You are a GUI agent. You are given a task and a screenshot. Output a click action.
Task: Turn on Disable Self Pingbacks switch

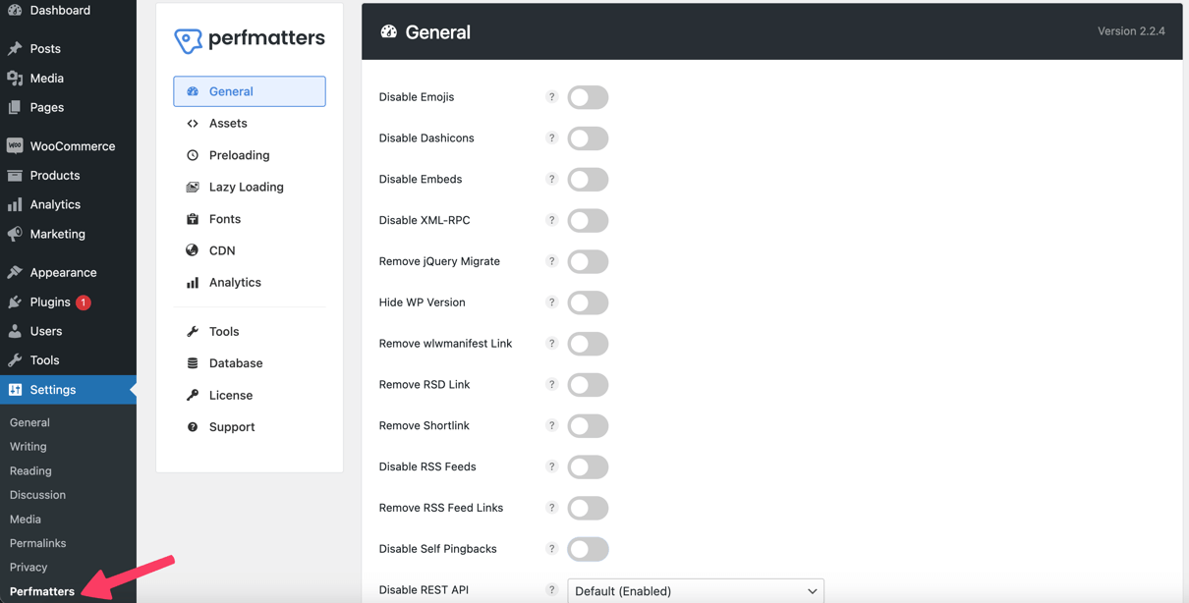(x=588, y=549)
